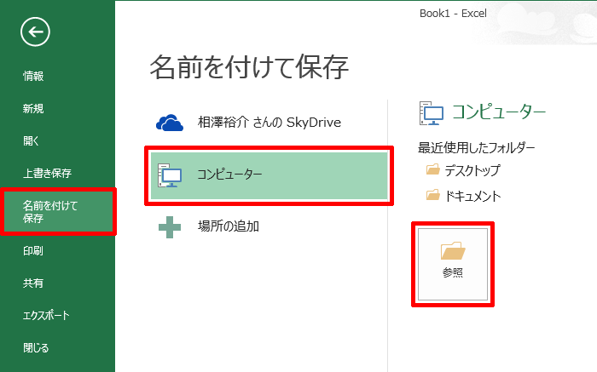597x372 pixels.
Task: Choose 閉じる in the sidebar
Action: [36, 347]
